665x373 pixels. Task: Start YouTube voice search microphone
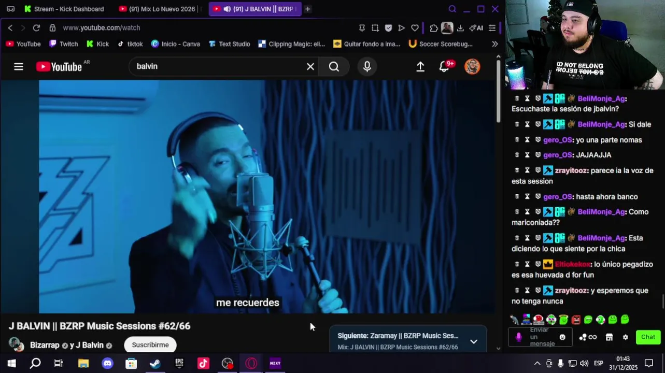point(367,66)
